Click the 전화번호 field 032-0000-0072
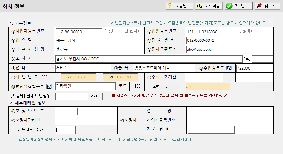 pos(229,40)
